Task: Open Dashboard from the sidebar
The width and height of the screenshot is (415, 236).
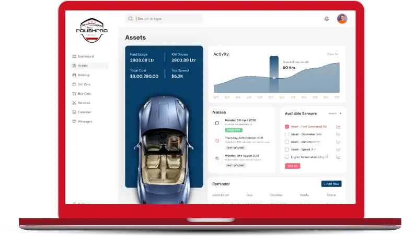Action: [86, 56]
